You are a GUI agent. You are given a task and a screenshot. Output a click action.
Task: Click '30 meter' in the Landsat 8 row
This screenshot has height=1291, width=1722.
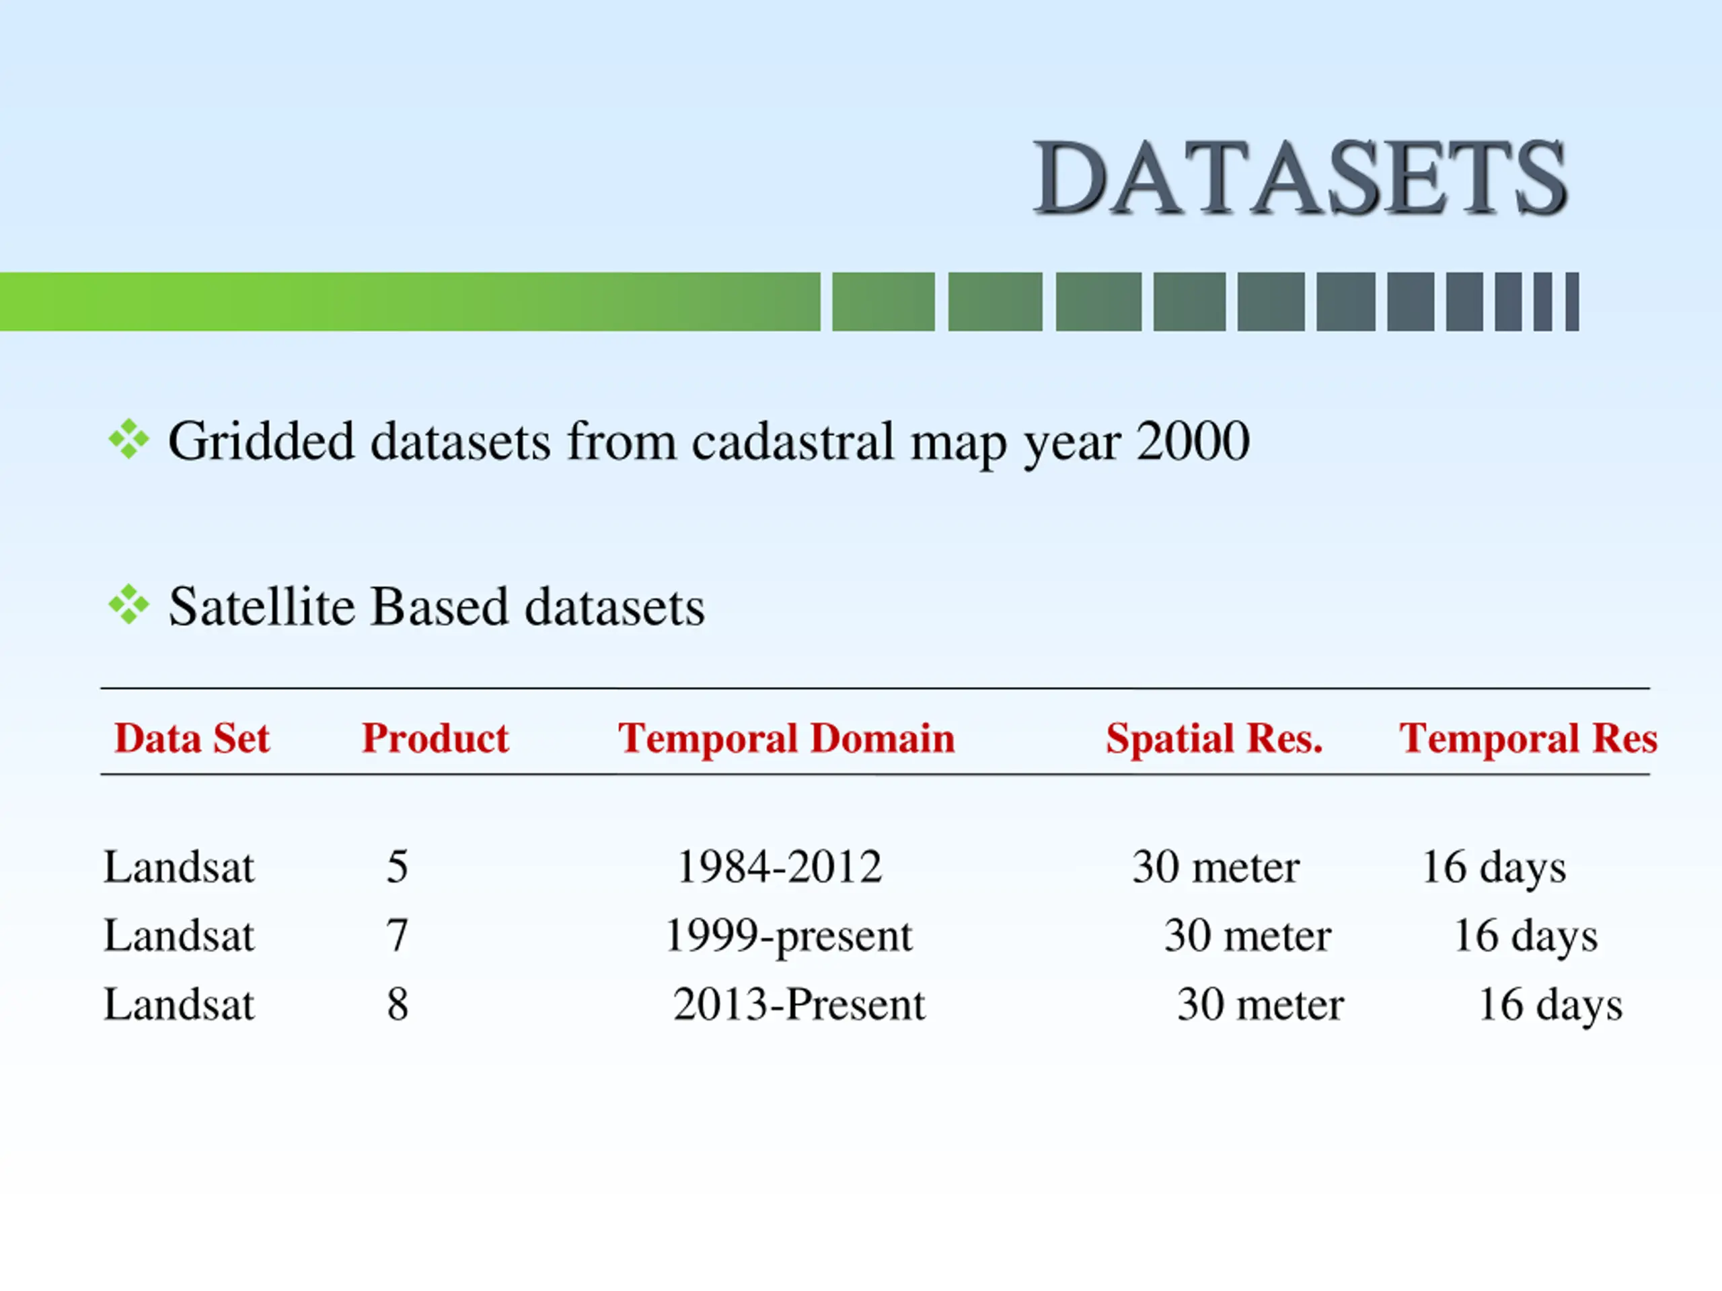tap(1261, 1004)
